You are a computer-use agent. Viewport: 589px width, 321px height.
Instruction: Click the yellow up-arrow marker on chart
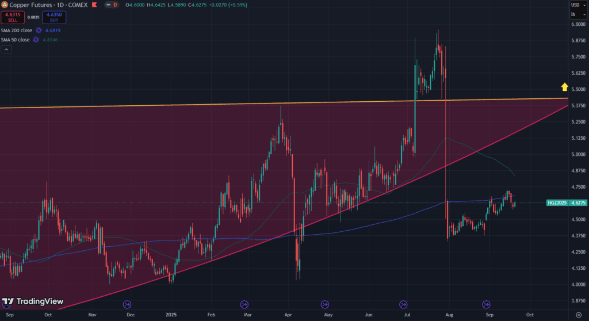coord(565,87)
